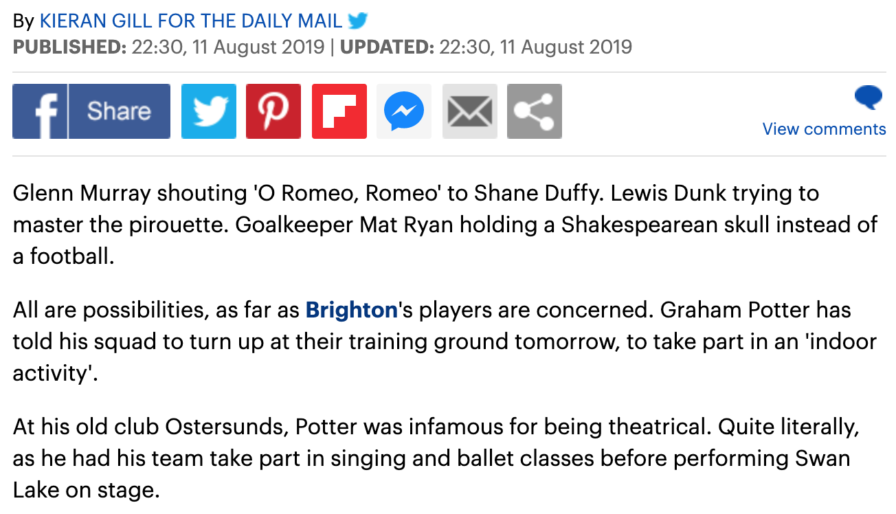Follow the bold Brighton team link
This screenshot has height=514, width=896.
coord(352,310)
